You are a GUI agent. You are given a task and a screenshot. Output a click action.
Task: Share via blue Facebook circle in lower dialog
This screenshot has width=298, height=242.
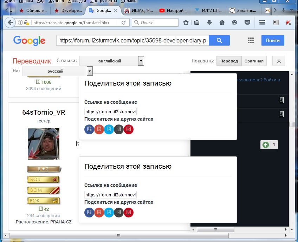click(89, 213)
